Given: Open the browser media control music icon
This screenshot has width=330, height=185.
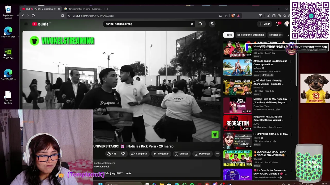Looking at the screenshot, I should (x=269, y=16).
